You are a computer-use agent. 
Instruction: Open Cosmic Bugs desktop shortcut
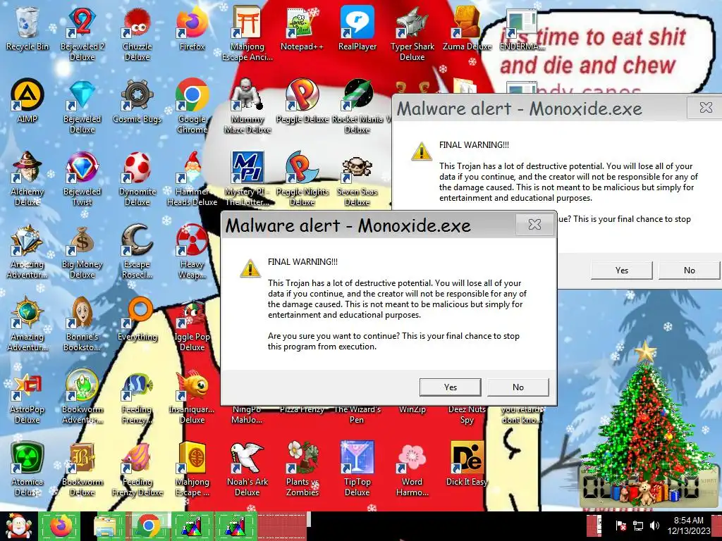pos(137,101)
